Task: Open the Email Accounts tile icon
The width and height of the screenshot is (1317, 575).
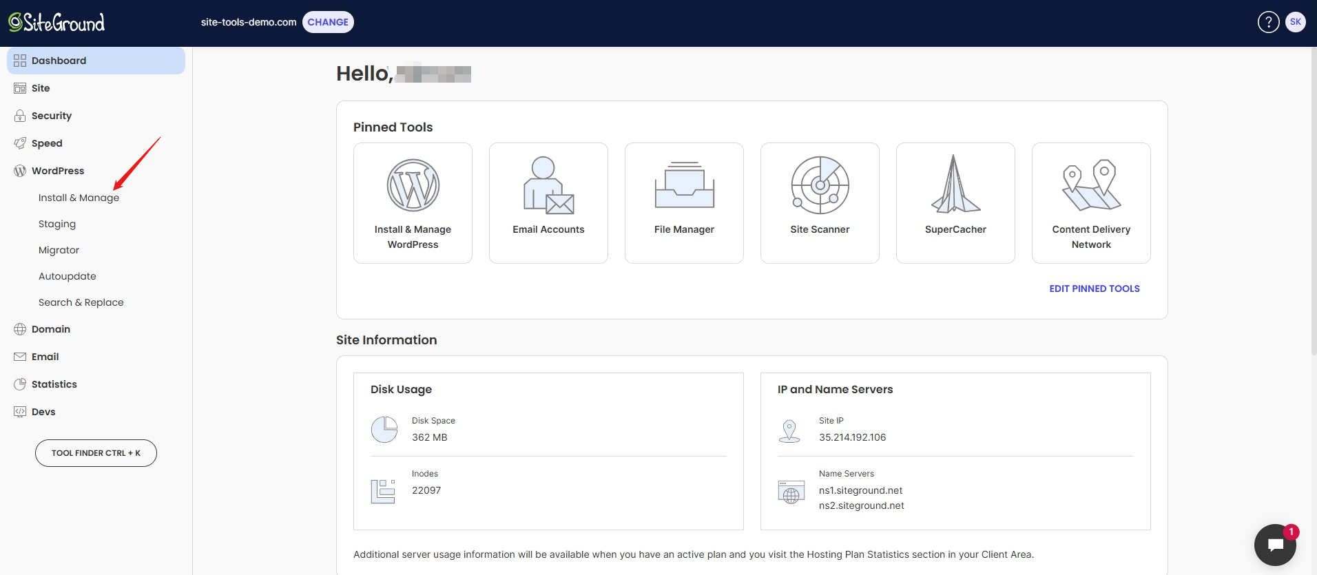Action: (x=548, y=185)
